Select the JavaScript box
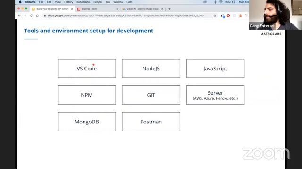 click(215, 69)
